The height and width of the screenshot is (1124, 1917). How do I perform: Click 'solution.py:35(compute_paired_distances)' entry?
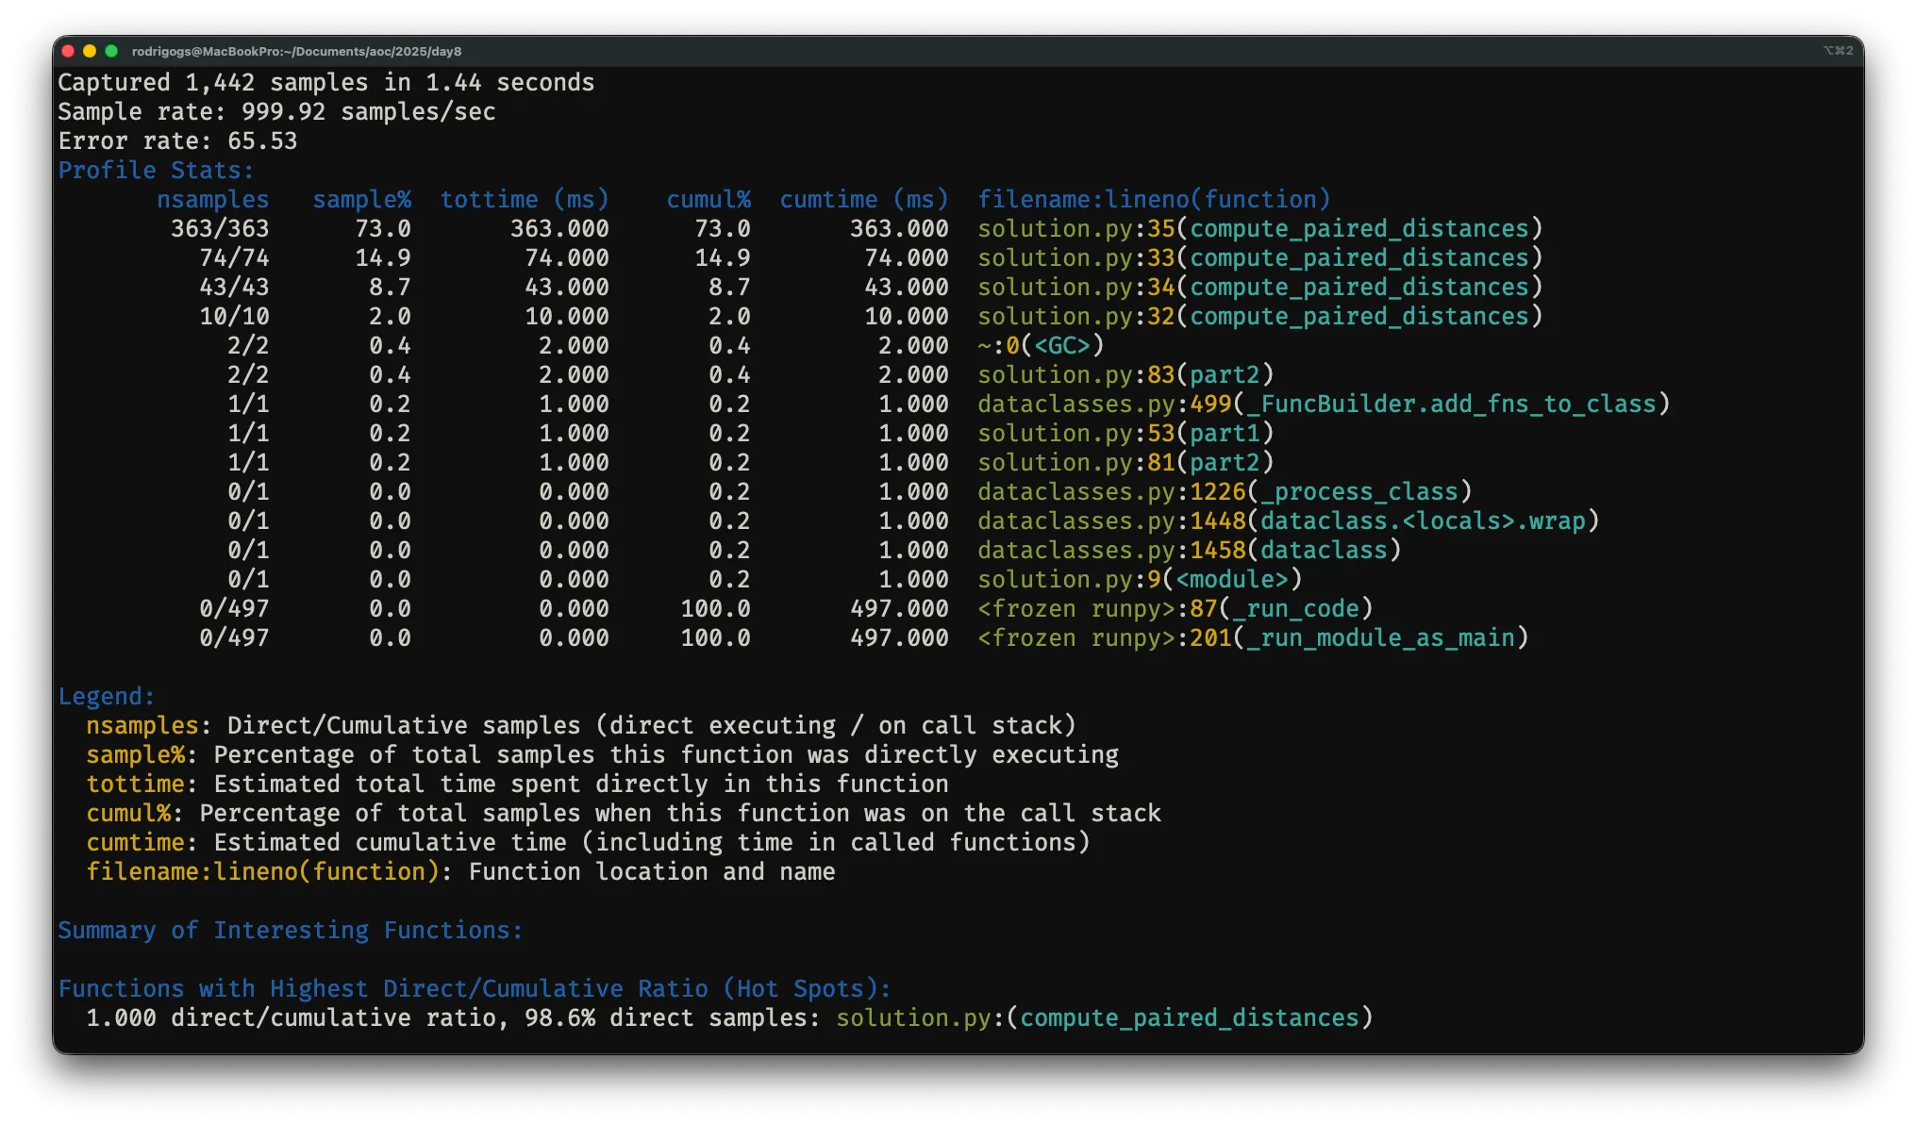pyautogui.click(x=1260, y=229)
